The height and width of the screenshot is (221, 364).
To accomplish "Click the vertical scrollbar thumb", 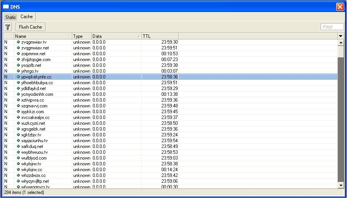I will pos(341,51).
